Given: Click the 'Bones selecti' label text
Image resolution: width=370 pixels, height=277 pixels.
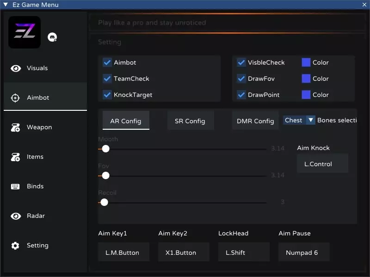Looking at the screenshot, I should click(337, 120).
